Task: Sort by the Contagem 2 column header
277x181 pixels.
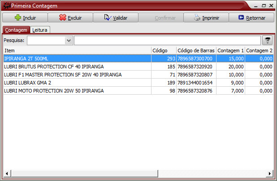Action: pos(259,51)
